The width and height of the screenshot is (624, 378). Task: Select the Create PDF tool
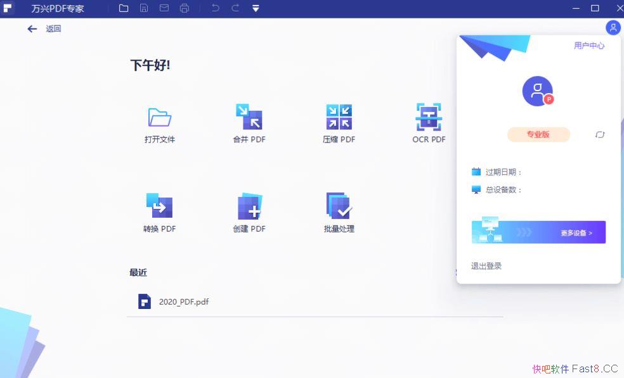tap(249, 206)
